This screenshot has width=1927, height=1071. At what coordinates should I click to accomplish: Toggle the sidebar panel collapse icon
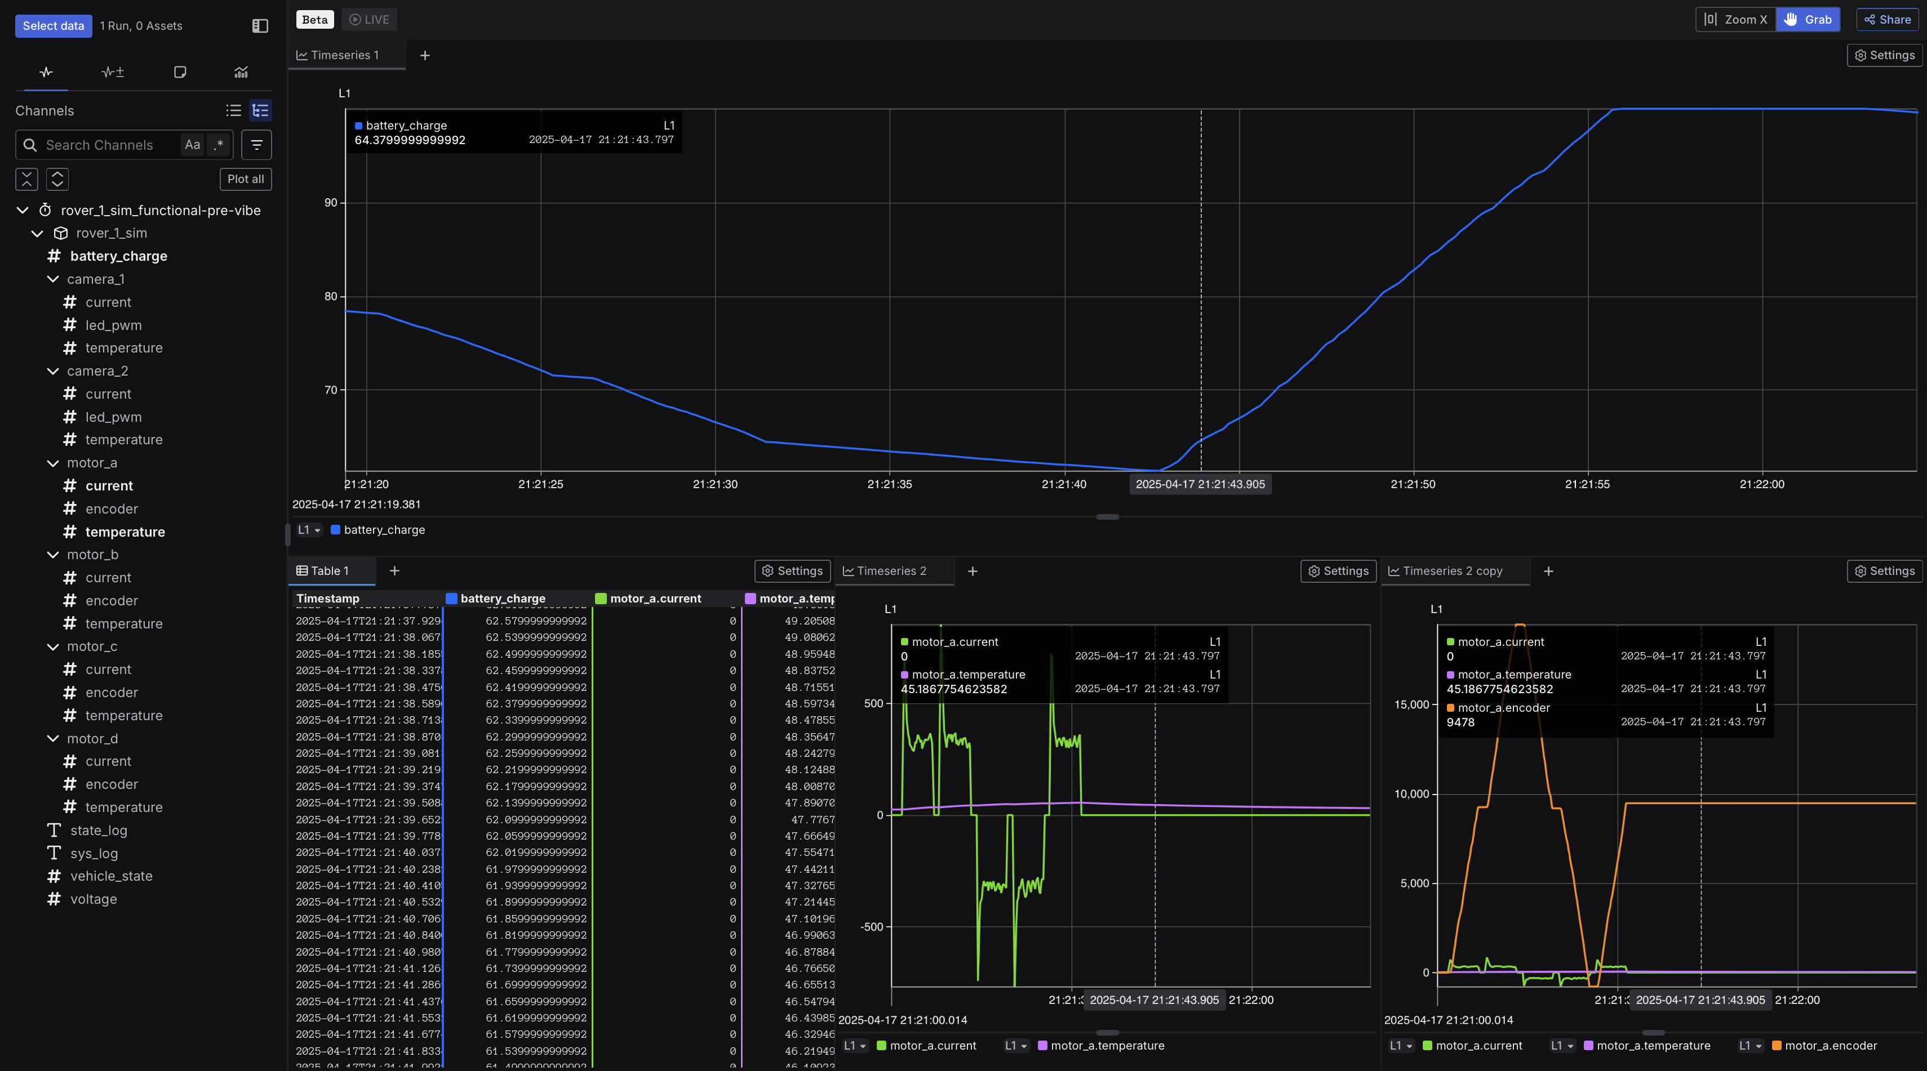(x=260, y=26)
